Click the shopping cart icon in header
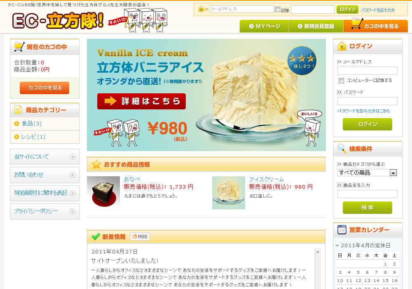Screen dimensions: 412x289 (357, 24)
